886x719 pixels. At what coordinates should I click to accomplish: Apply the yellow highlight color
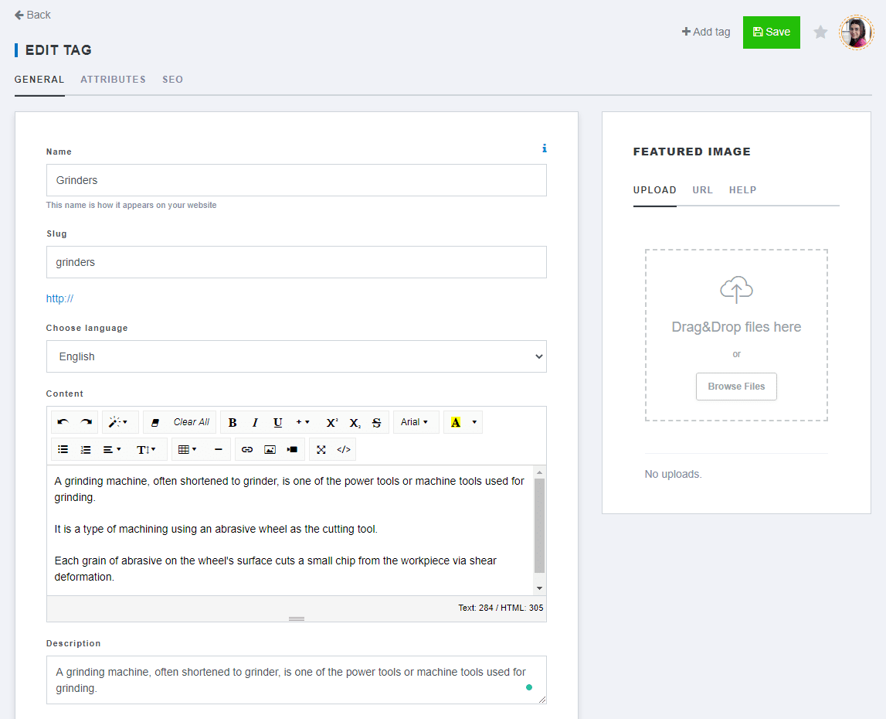[x=456, y=422]
